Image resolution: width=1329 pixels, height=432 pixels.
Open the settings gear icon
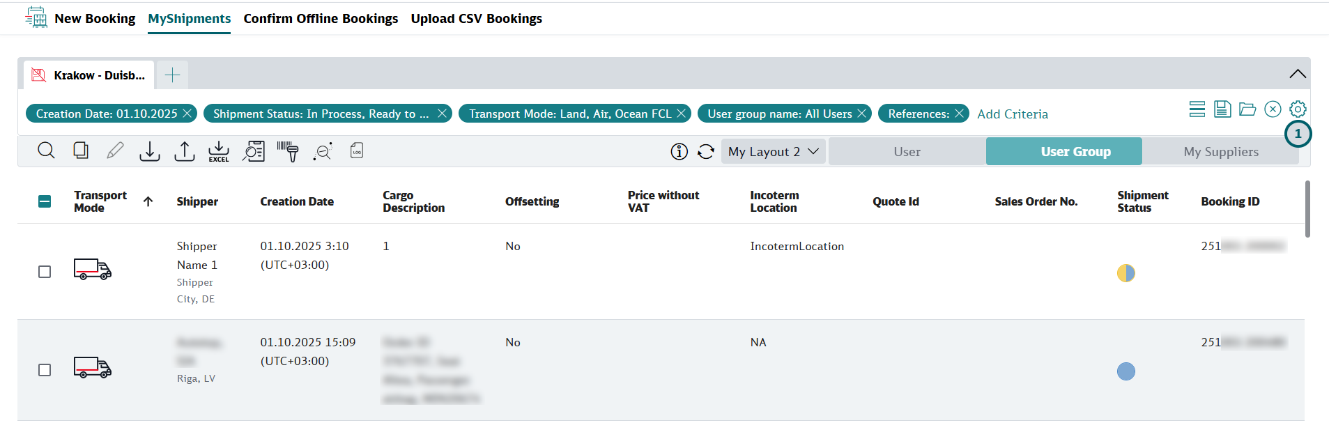(x=1297, y=109)
